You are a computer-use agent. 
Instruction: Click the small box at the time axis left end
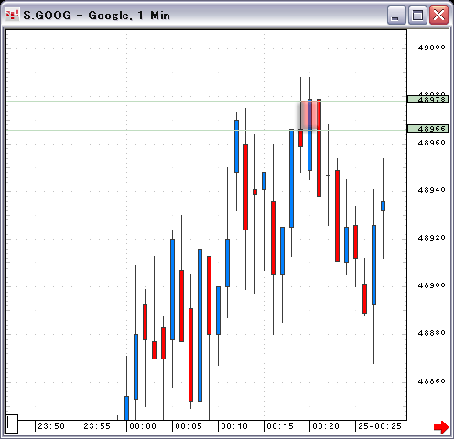[12, 423]
